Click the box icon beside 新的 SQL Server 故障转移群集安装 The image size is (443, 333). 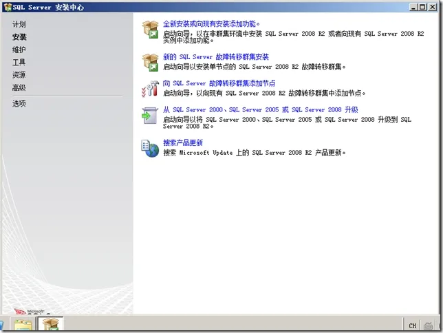click(150, 63)
